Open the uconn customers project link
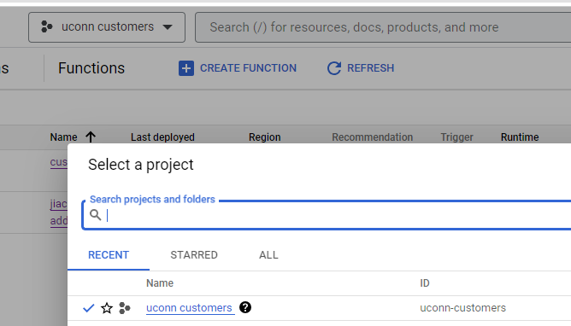 coord(189,308)
